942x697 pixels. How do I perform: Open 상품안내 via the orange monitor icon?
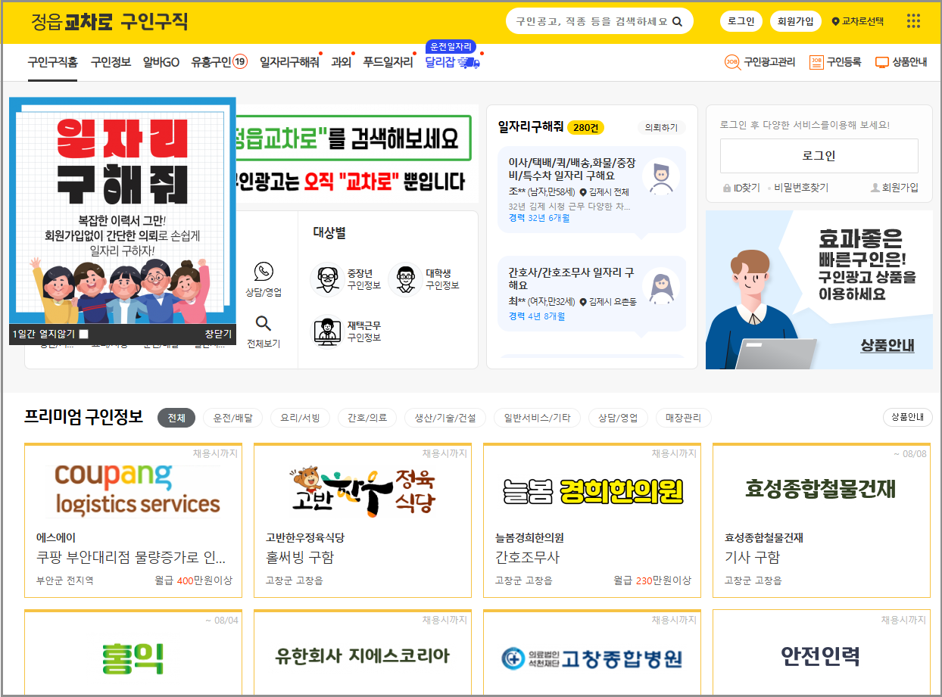[x=881, y=64]
